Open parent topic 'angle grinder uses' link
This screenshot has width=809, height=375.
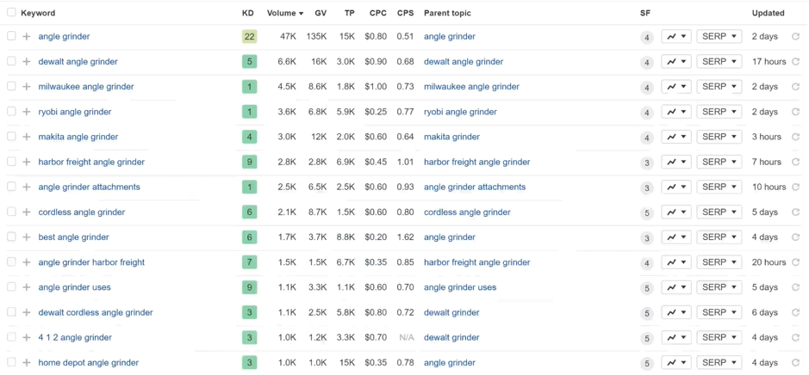460,287
